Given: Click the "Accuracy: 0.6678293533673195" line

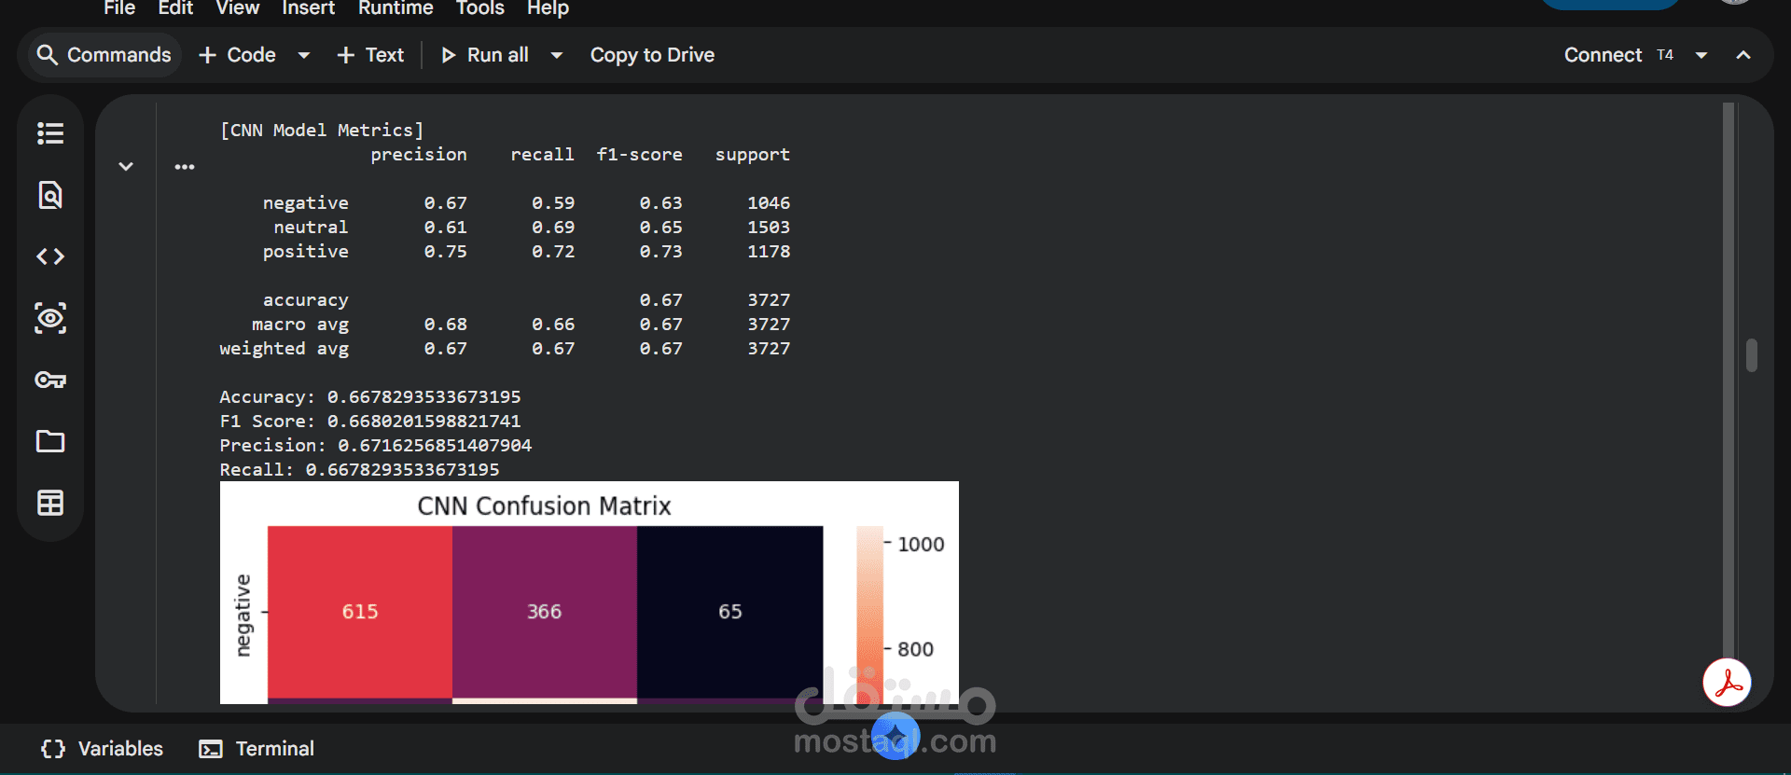Looking at the screenshot, I should [370, 397].
